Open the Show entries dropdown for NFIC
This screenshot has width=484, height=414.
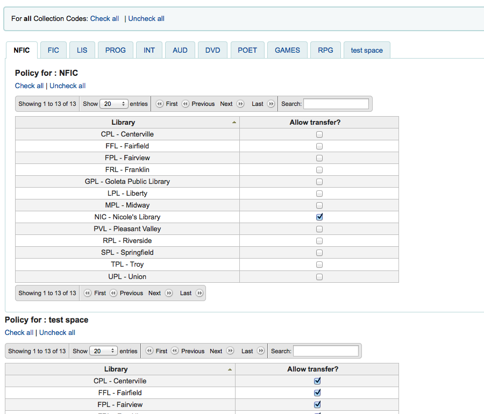[x=115, y=104]
